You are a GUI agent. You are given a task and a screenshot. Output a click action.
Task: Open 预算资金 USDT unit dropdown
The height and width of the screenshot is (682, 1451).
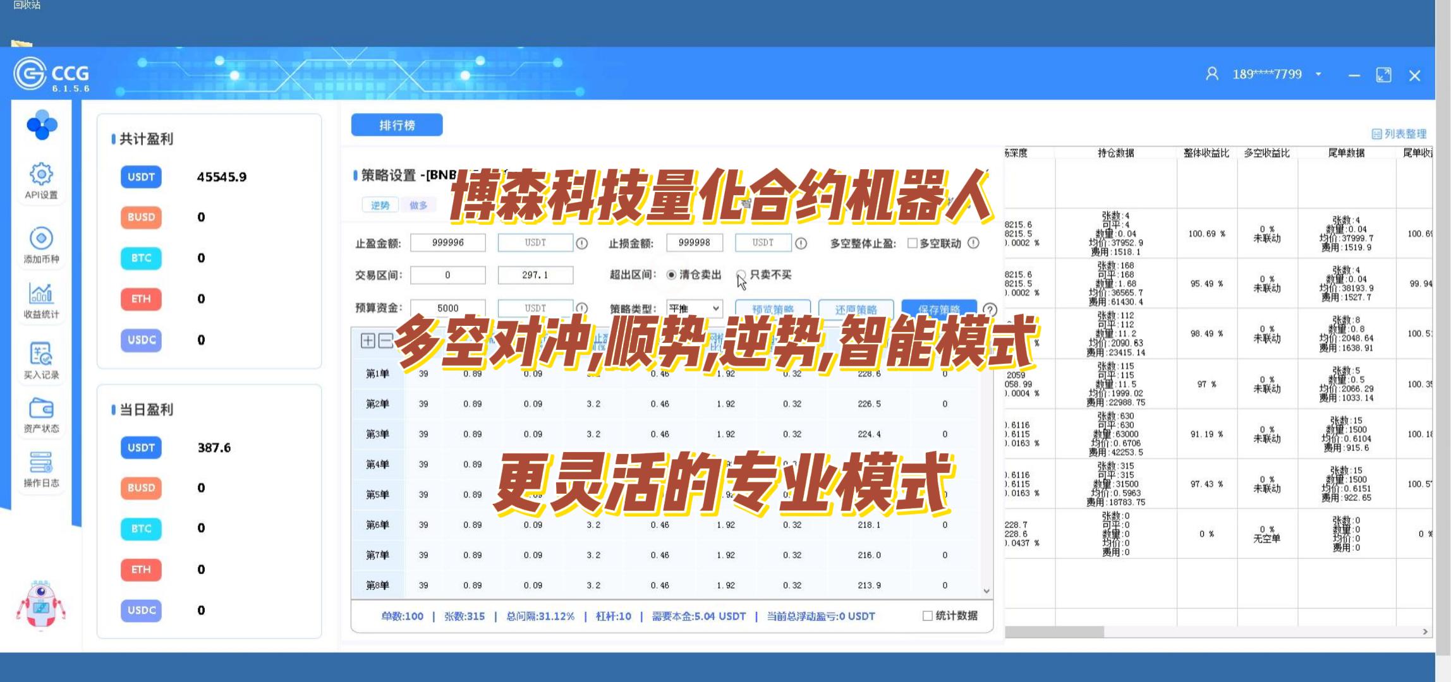click(535, 308)
